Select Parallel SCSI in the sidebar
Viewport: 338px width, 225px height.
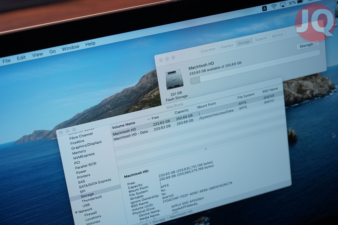86,165
